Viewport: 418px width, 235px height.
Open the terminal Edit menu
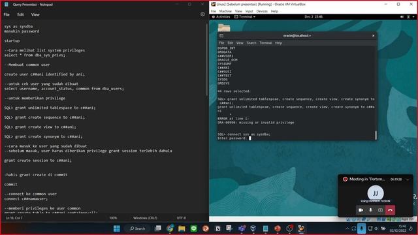(230, 43)
